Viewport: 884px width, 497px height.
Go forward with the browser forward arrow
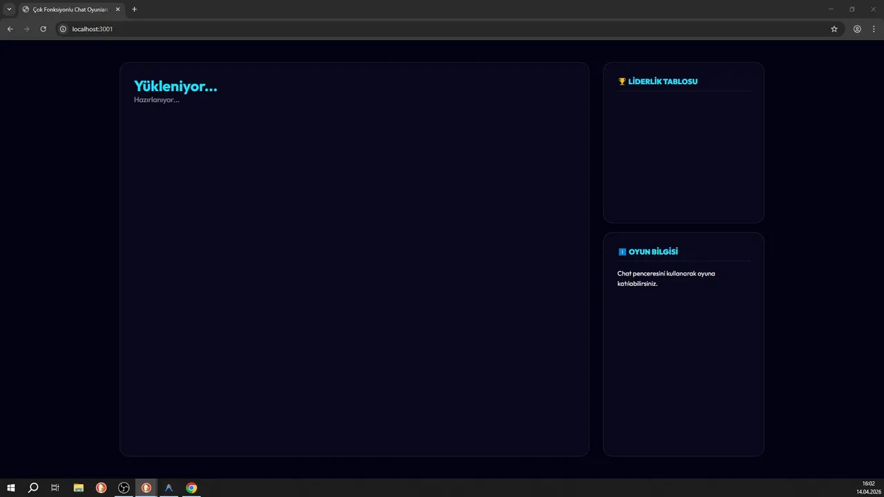click(26, 29)
